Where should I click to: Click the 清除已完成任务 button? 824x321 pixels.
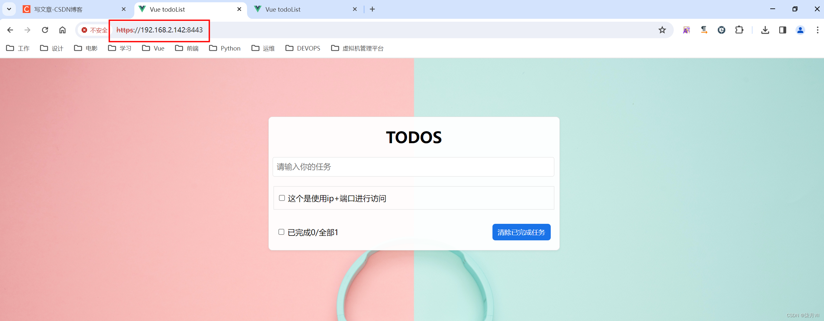pyautogui.click(x=521, y=232)
